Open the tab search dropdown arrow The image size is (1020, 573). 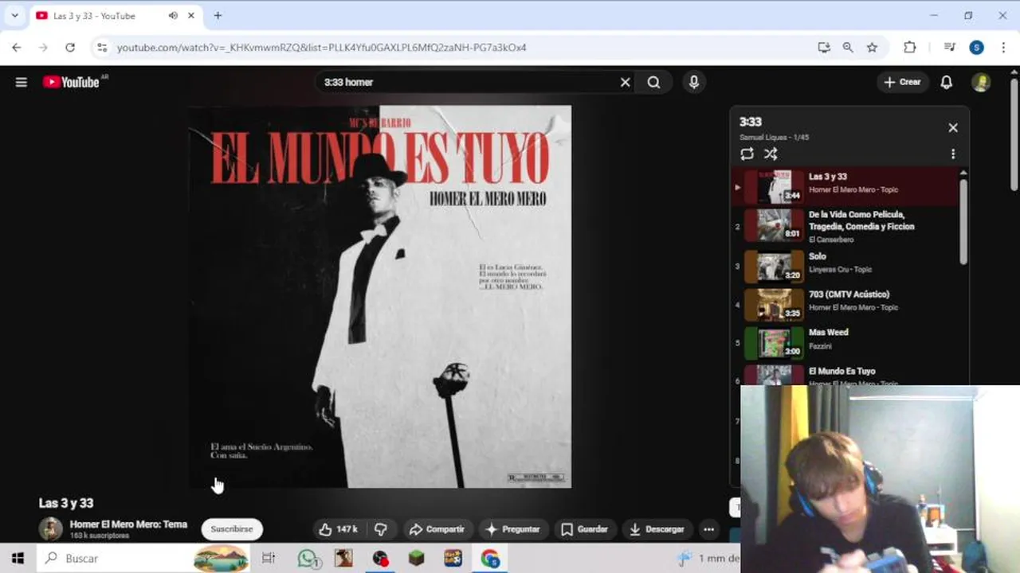point(14,16)
